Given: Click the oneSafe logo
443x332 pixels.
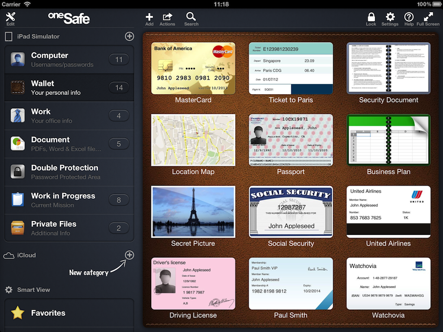Looking at the screenshot, I should tap(69, 18).
